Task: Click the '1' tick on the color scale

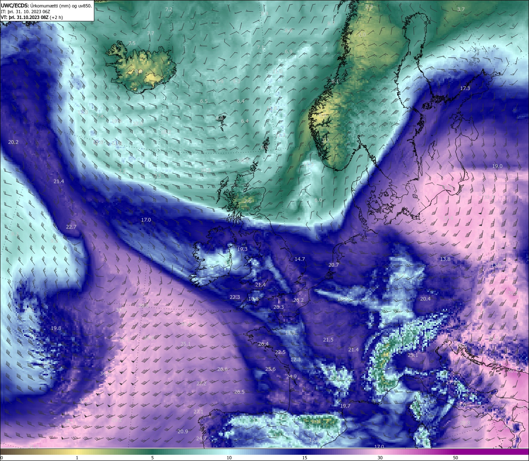Action: coord(77,458)
